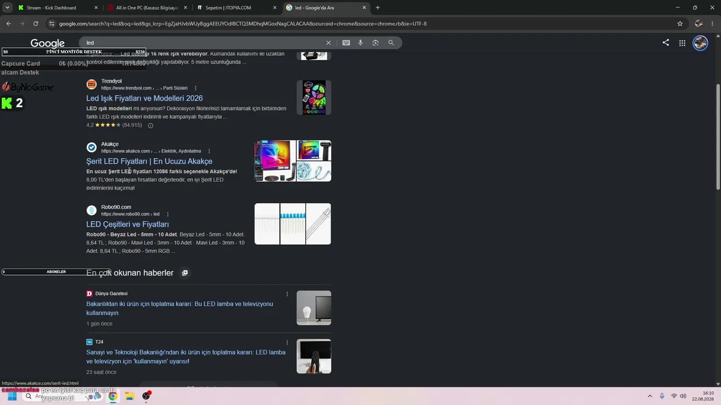
Task: Open more options for Trendyol result
Action: tap(195, 88)
